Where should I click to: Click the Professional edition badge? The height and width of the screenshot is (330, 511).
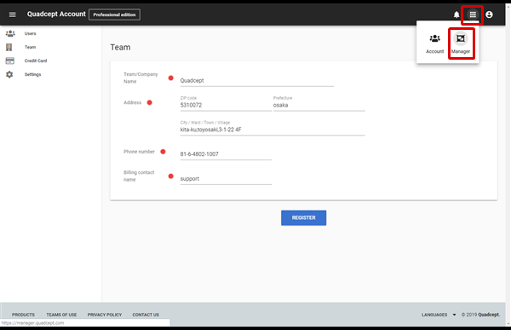pyautogui.click(x=114, y=14)
